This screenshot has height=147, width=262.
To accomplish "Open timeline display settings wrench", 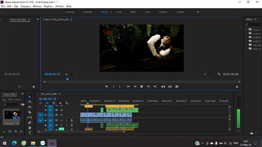I will point(67,103).
